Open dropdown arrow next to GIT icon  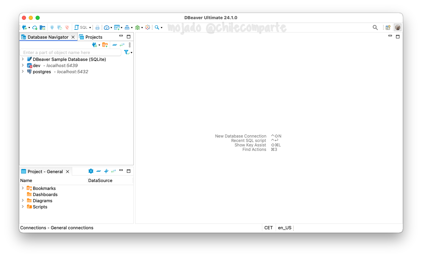[x=121, y=28]
